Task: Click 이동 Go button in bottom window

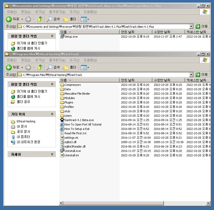Action: (202, 75)
